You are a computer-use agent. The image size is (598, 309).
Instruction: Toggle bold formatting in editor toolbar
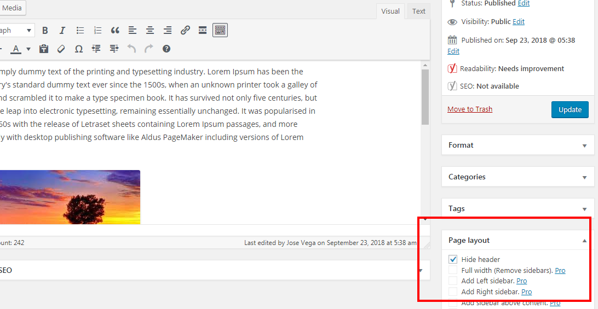pyautogui.click(x=45, y=31)
